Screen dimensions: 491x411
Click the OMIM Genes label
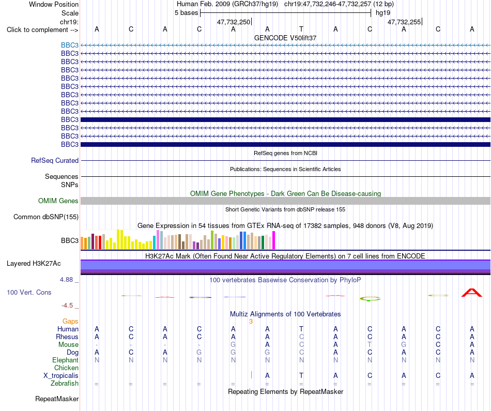pyautogui.click(x=58, y=201)
